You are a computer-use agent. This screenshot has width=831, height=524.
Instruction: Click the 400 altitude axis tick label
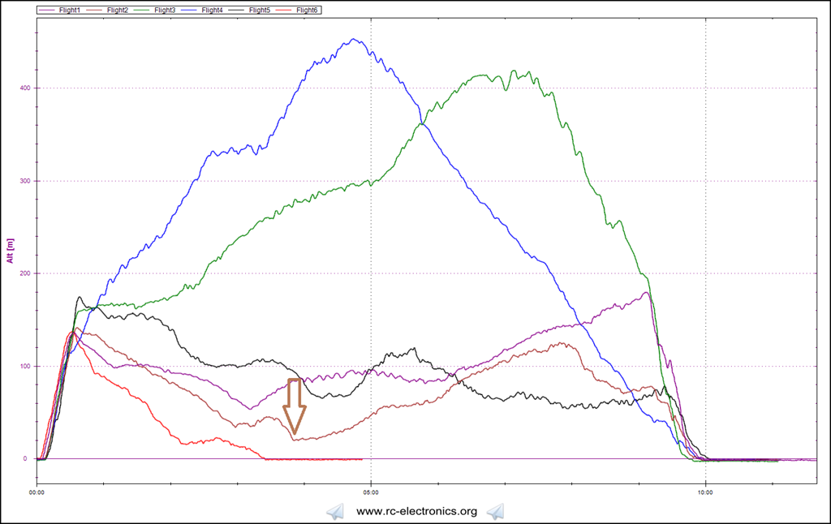click(24, 88)
